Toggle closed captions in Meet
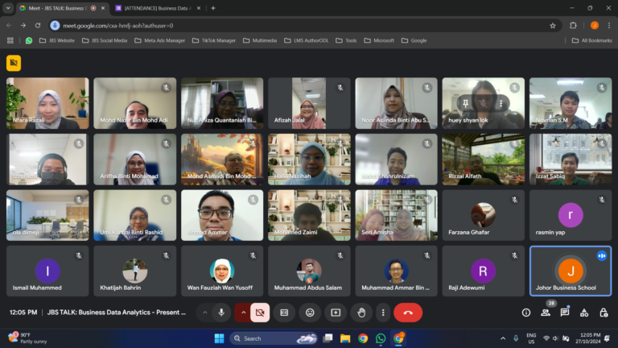Screen dimensions: 618x348 tap(283, 312)
